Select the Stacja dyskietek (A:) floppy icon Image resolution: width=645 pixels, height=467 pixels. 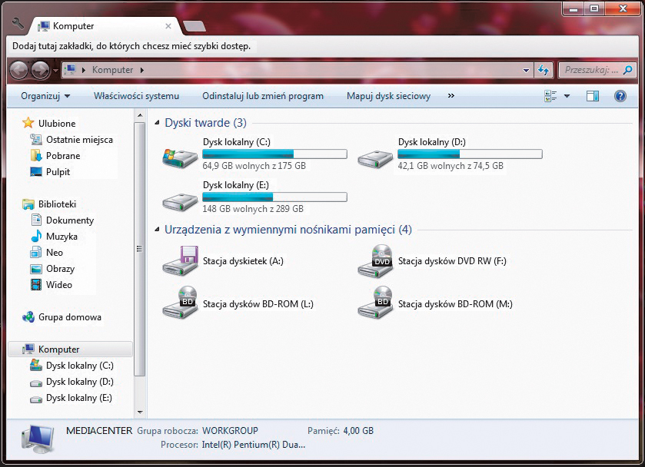180,261
